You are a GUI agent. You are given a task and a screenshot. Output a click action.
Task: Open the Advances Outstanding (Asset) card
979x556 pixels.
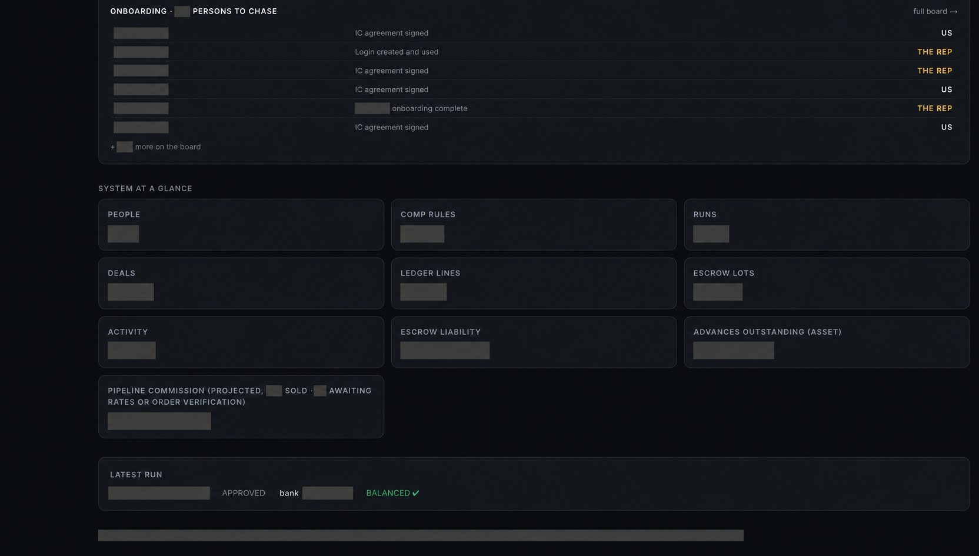826,342
